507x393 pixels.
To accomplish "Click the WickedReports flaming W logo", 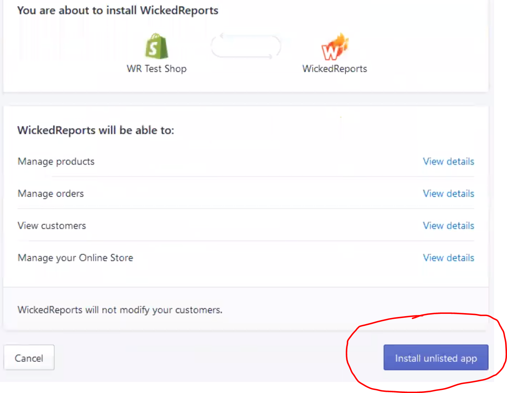I will point(335,47).
